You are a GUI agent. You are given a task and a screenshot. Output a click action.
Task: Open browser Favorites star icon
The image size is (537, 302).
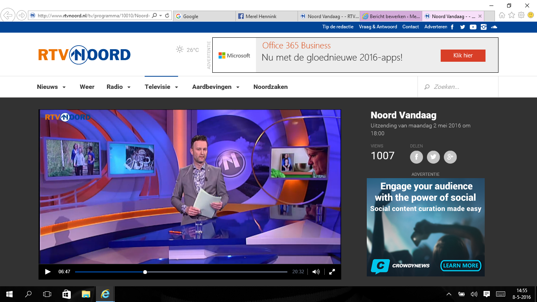pos(511,15)
